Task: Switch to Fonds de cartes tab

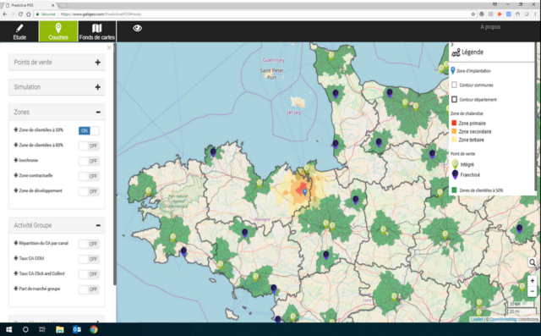Action: pos(97,31)
